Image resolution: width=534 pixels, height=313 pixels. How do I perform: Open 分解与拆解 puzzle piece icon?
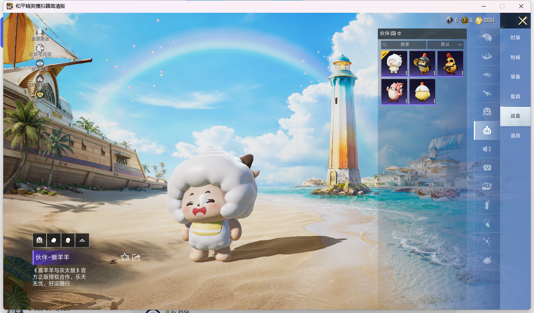click(x=40, y=48)
